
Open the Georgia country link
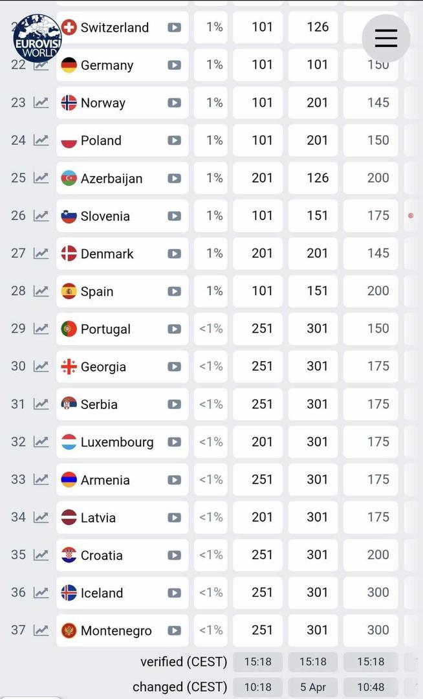(103, 367)
